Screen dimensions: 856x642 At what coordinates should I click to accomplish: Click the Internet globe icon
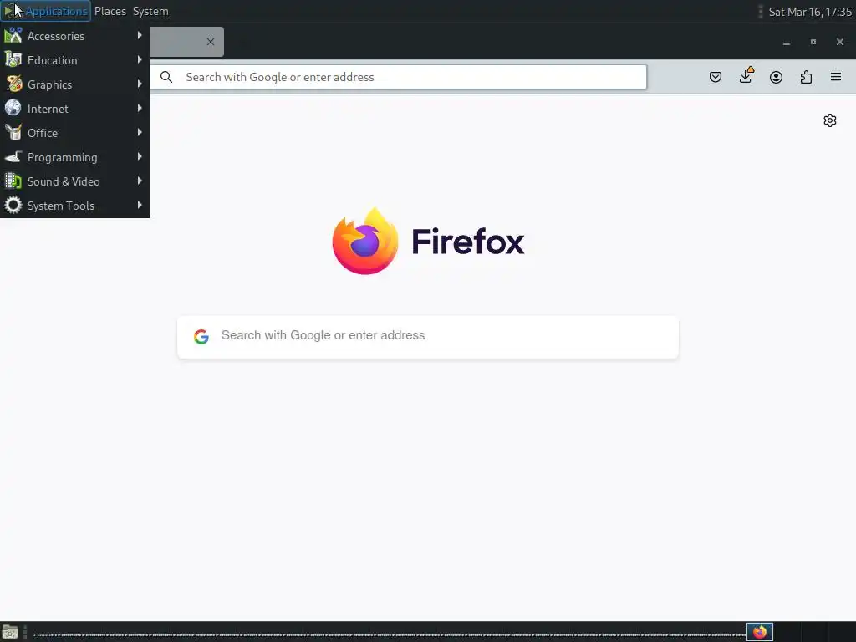click(x=13, y=108)
